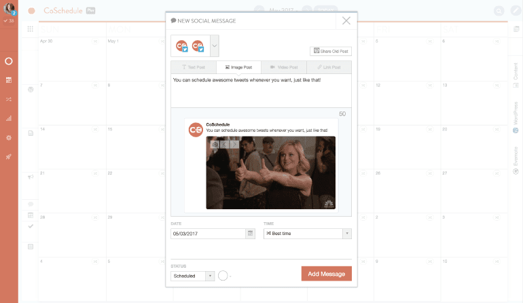Viewport: 523px width, 303px height.
Task: Click the CoSchedule logo in header
Action: (x=63, y=11)
